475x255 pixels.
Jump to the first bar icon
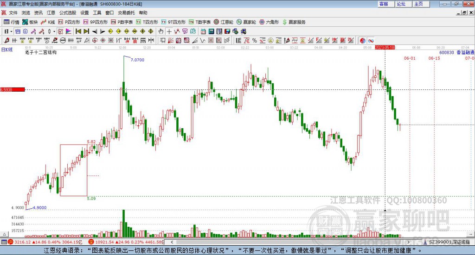[x=78, y=31]
